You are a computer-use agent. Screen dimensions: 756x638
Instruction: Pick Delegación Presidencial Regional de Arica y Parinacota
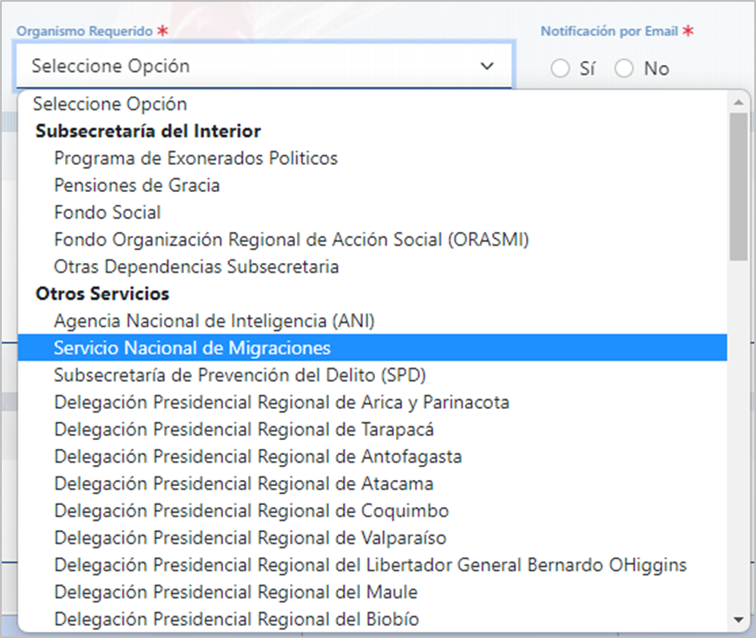point(372,402)
